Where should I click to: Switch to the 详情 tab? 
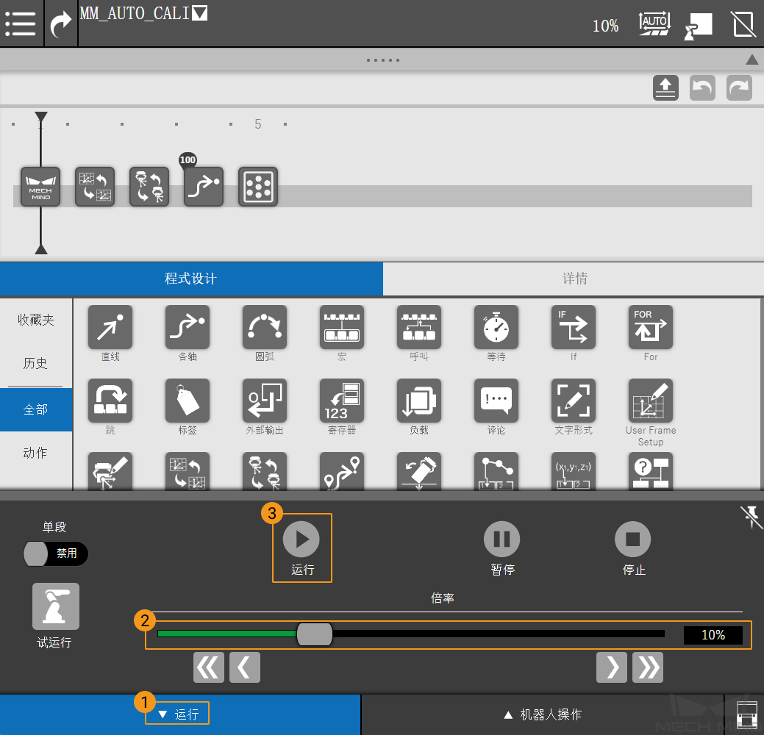(574, 279)
